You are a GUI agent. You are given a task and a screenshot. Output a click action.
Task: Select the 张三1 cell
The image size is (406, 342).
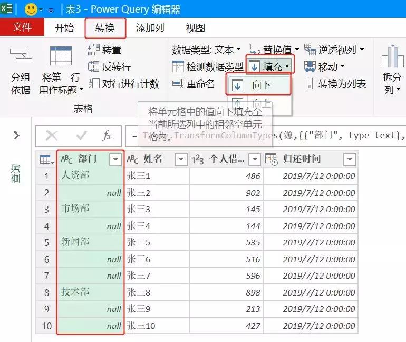point(157,176)
